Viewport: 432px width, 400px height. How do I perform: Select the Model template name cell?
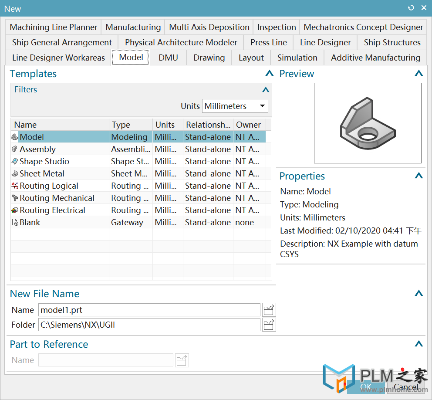point(60,137)
